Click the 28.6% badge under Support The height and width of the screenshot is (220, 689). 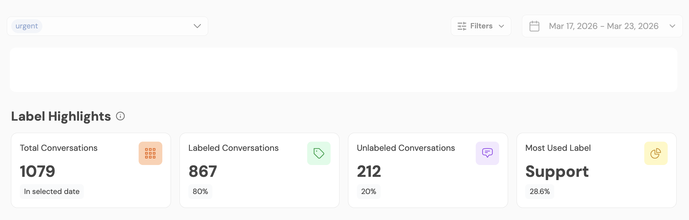(539, 191)
